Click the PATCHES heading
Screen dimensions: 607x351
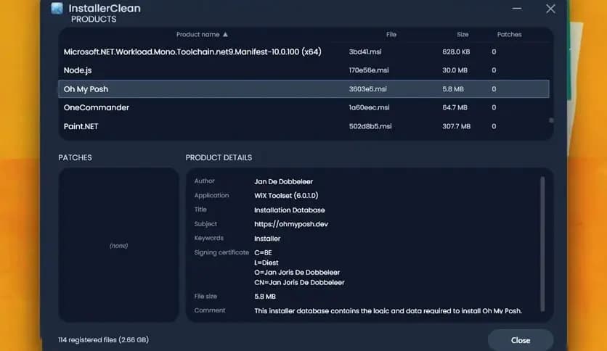75,157
